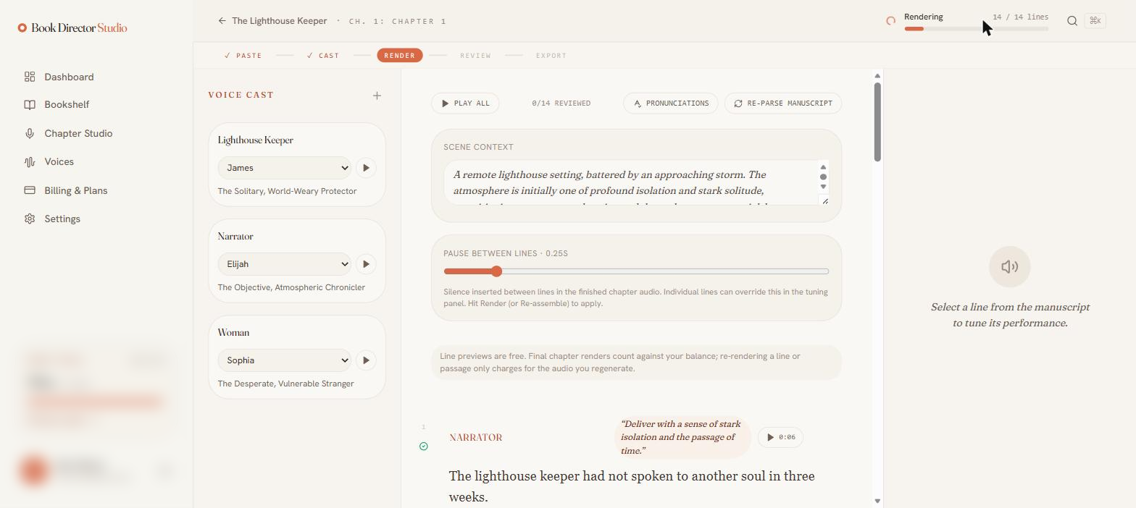Open Settings from the sidebar
This screenshot has width=1136, height=508.
[x=62, y=219]
